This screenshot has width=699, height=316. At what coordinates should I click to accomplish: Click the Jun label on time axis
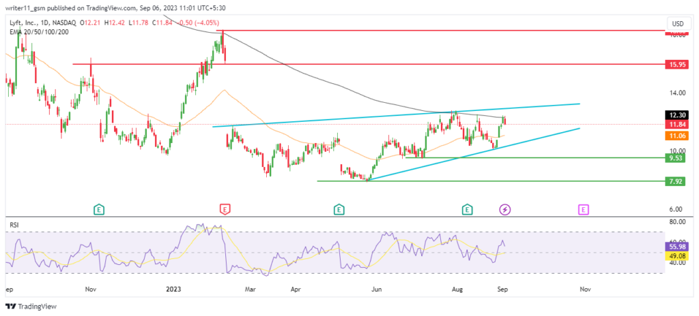click(x=377, y=289)
